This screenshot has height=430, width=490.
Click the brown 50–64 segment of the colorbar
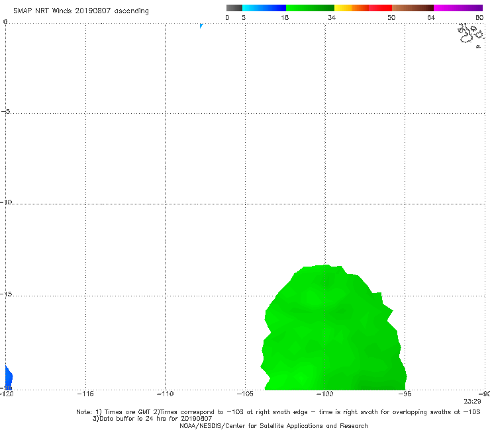coord(413,8)
